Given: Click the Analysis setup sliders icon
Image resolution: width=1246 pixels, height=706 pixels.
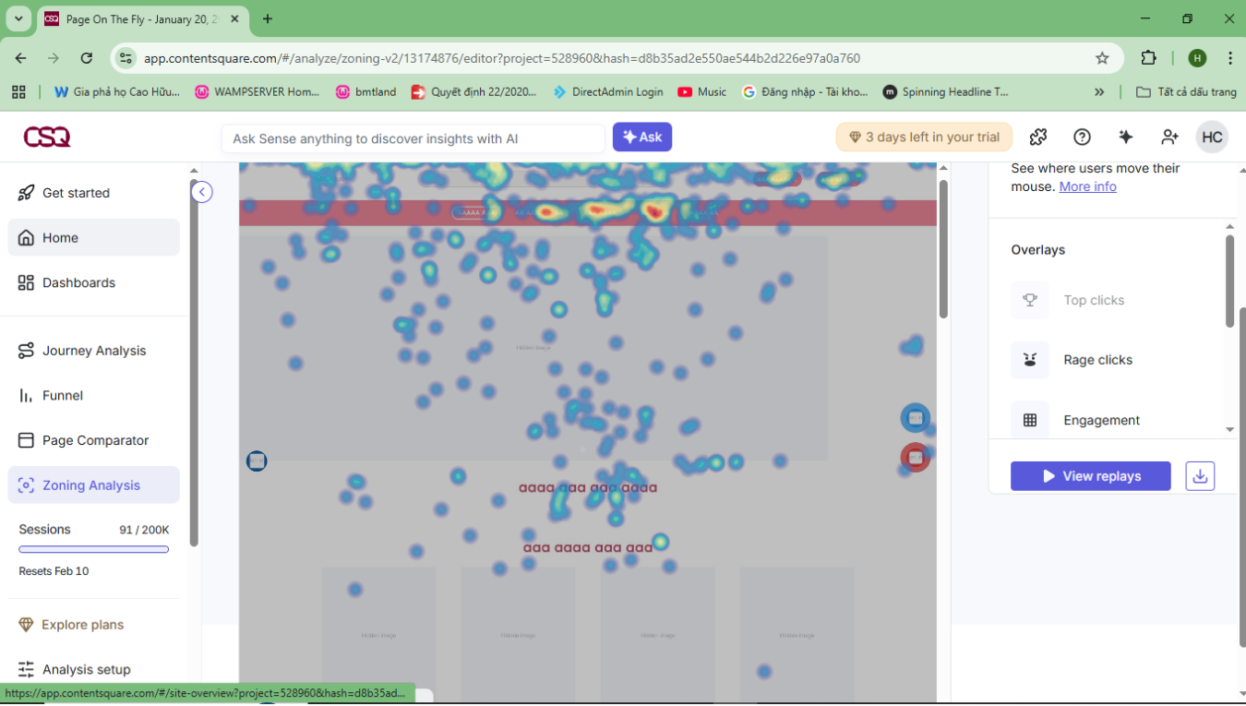Looking at the screenshot, I should 26,669.
